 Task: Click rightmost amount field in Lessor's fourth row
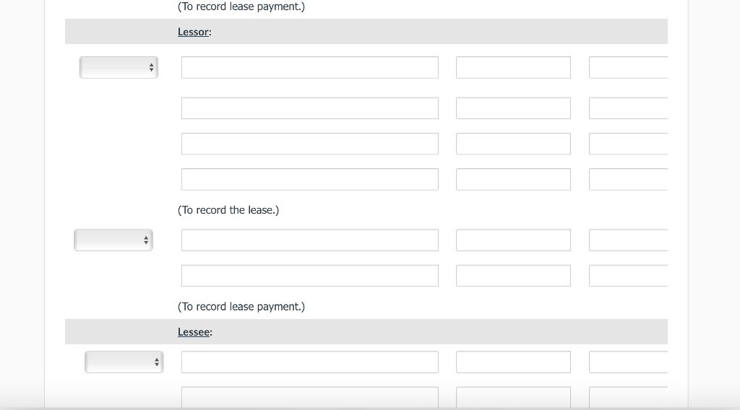coord(628,179)
